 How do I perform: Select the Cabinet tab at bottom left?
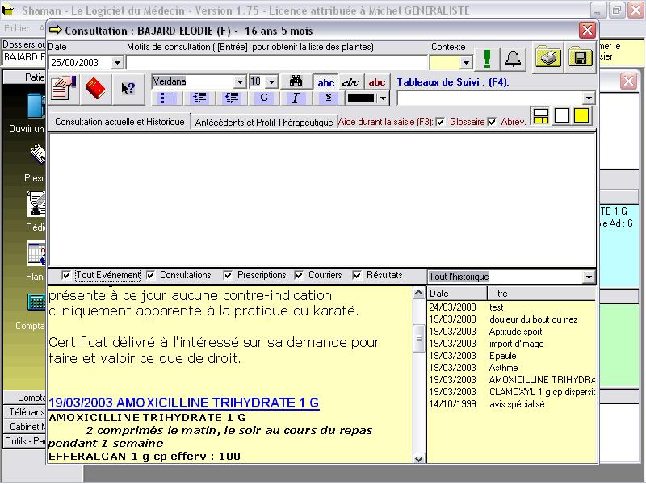pyautogui.click(x=25, y=427)
